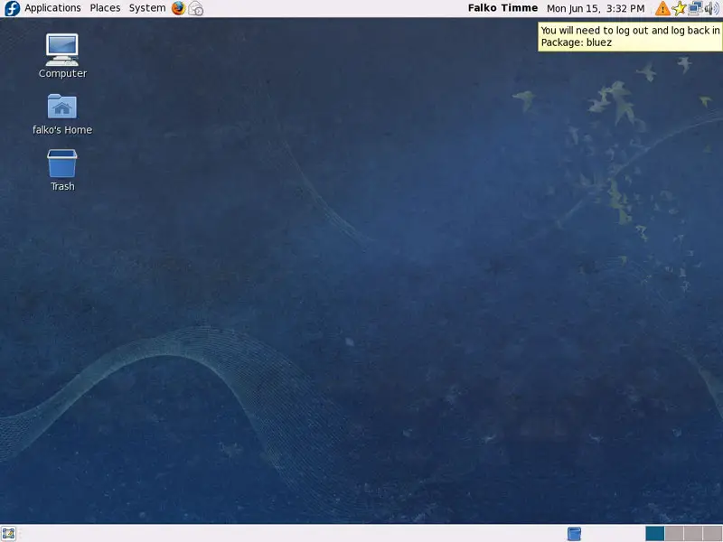Click the bluez package logout notification

click(x=630, y=36)
